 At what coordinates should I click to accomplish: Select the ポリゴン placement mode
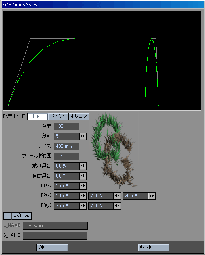(79, 116)
